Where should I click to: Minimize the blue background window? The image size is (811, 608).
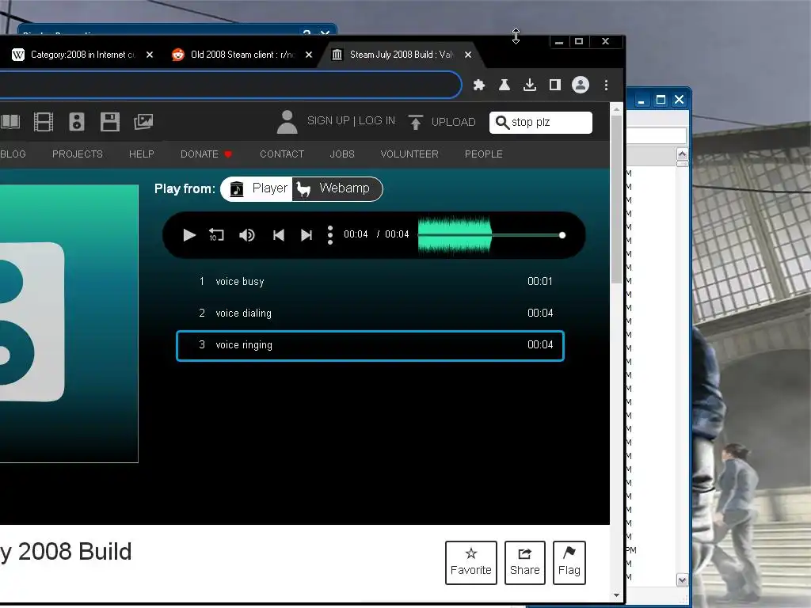[642, 100]
